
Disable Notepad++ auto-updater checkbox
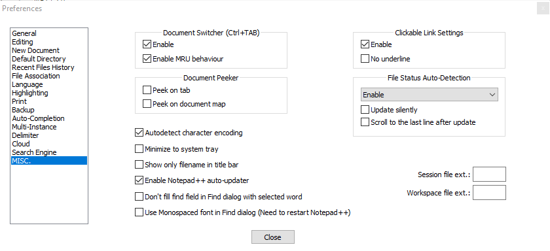[139, 180]
